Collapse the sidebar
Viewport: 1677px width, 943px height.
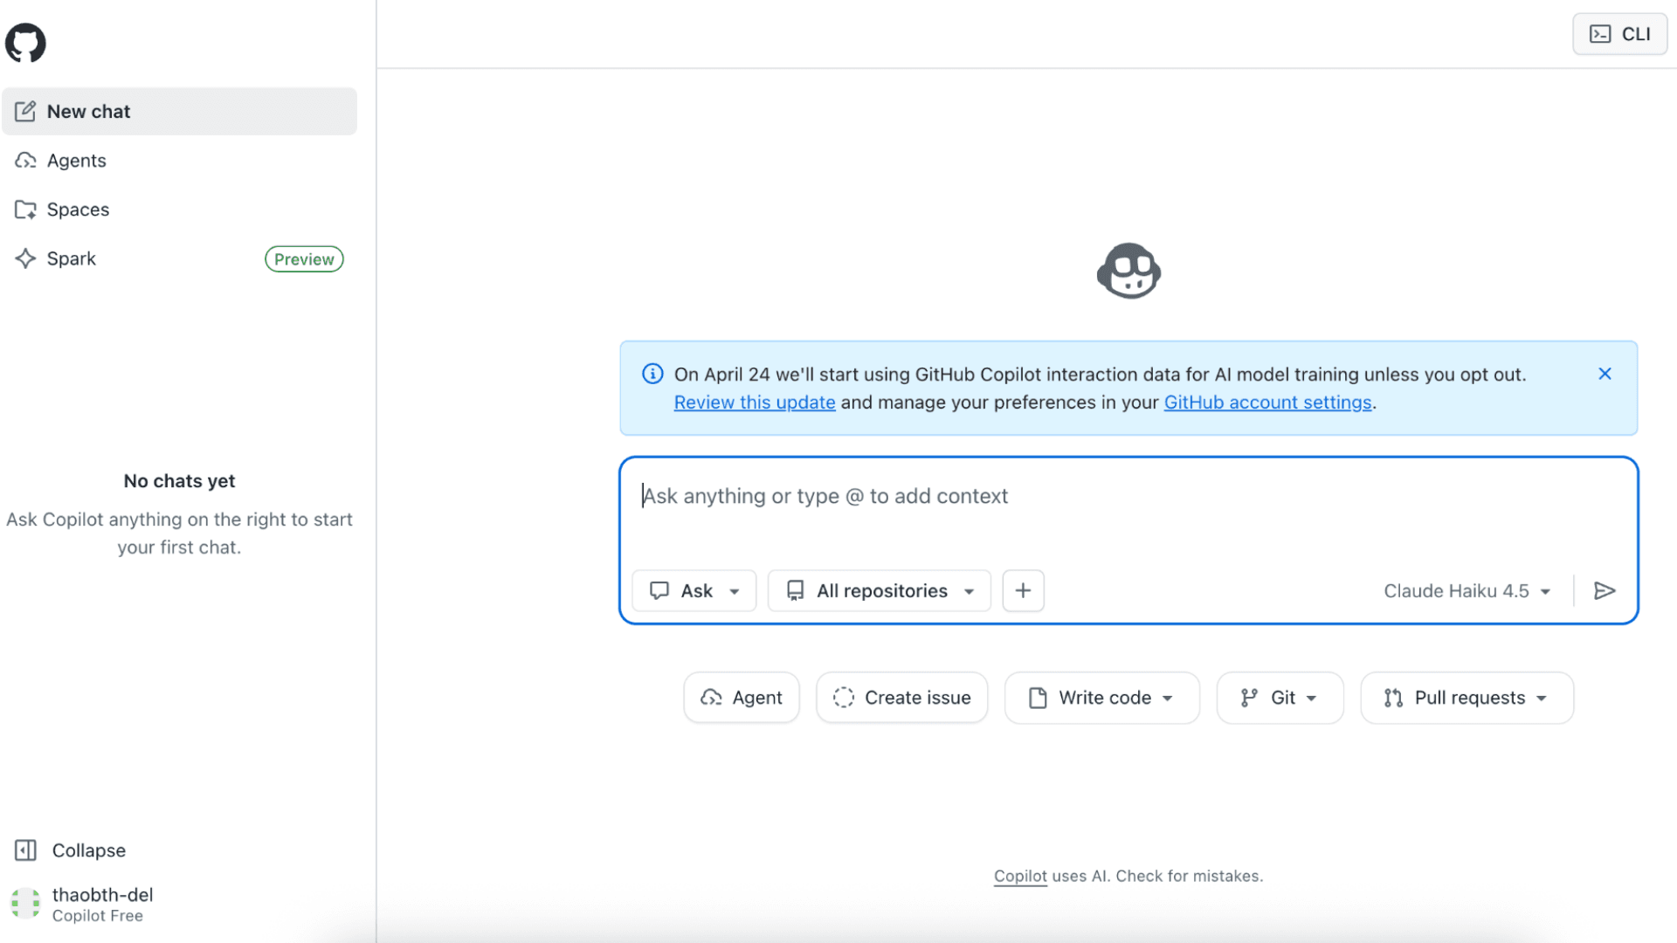pos(70,850)
